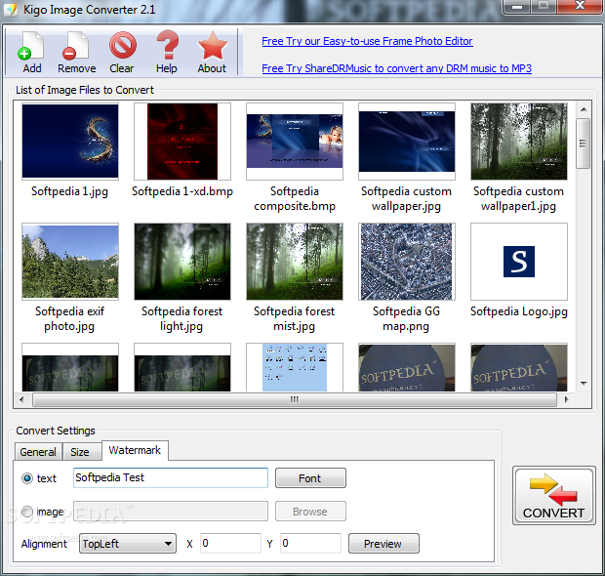The image size is (605, 576).
Task: Select the Softpedia 1-xd.bmp thumbnail
Action: (x=182, y=142)
